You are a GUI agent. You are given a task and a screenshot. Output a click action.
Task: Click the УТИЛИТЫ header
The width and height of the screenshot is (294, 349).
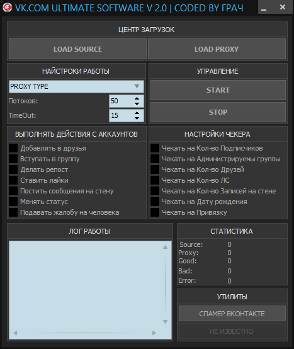(232, 297)
